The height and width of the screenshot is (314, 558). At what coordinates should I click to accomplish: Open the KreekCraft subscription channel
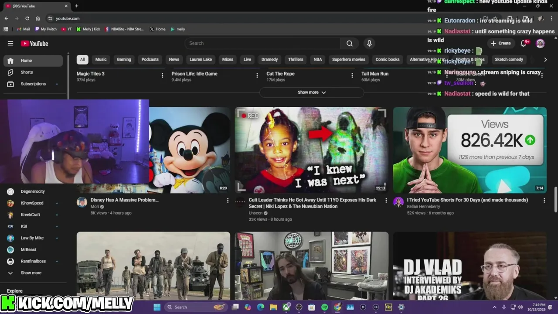pyautogui.click(x=33, y=215)
